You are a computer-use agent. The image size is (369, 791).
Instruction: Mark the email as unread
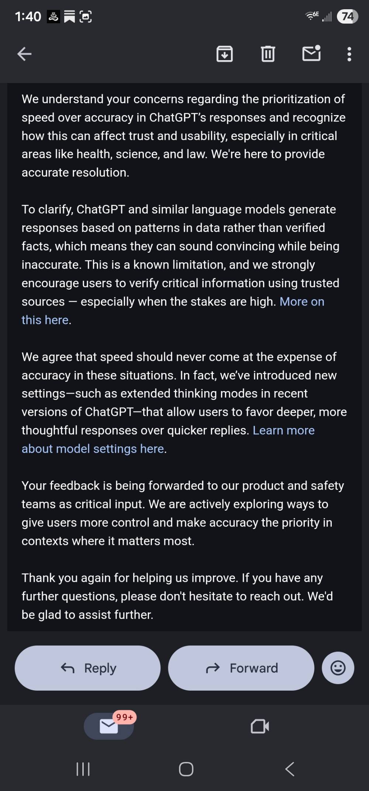click(311, 54)
